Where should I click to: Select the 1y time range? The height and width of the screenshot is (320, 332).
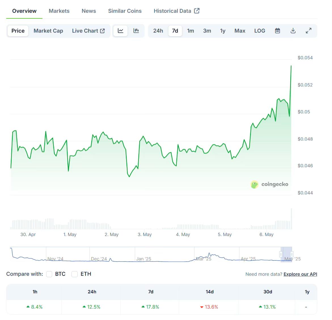(223, 31)
